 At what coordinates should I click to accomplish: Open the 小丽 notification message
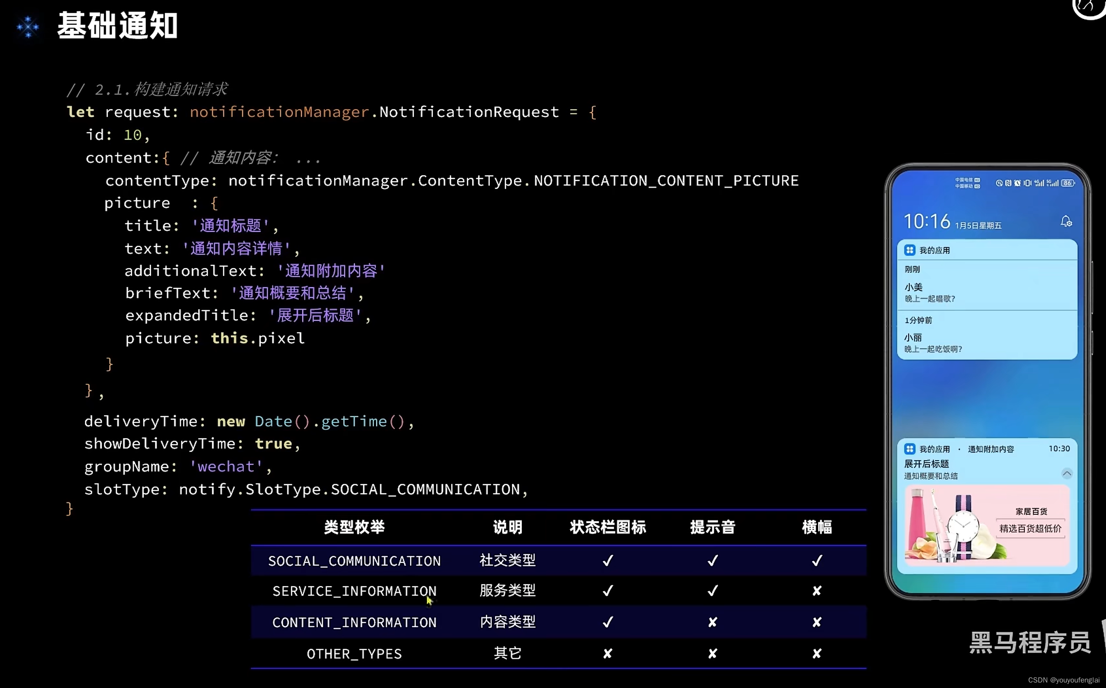click(987, 335)
